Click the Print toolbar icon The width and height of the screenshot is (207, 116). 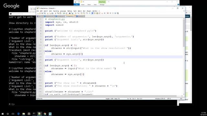pyautogui.click(x=52, y=13)
